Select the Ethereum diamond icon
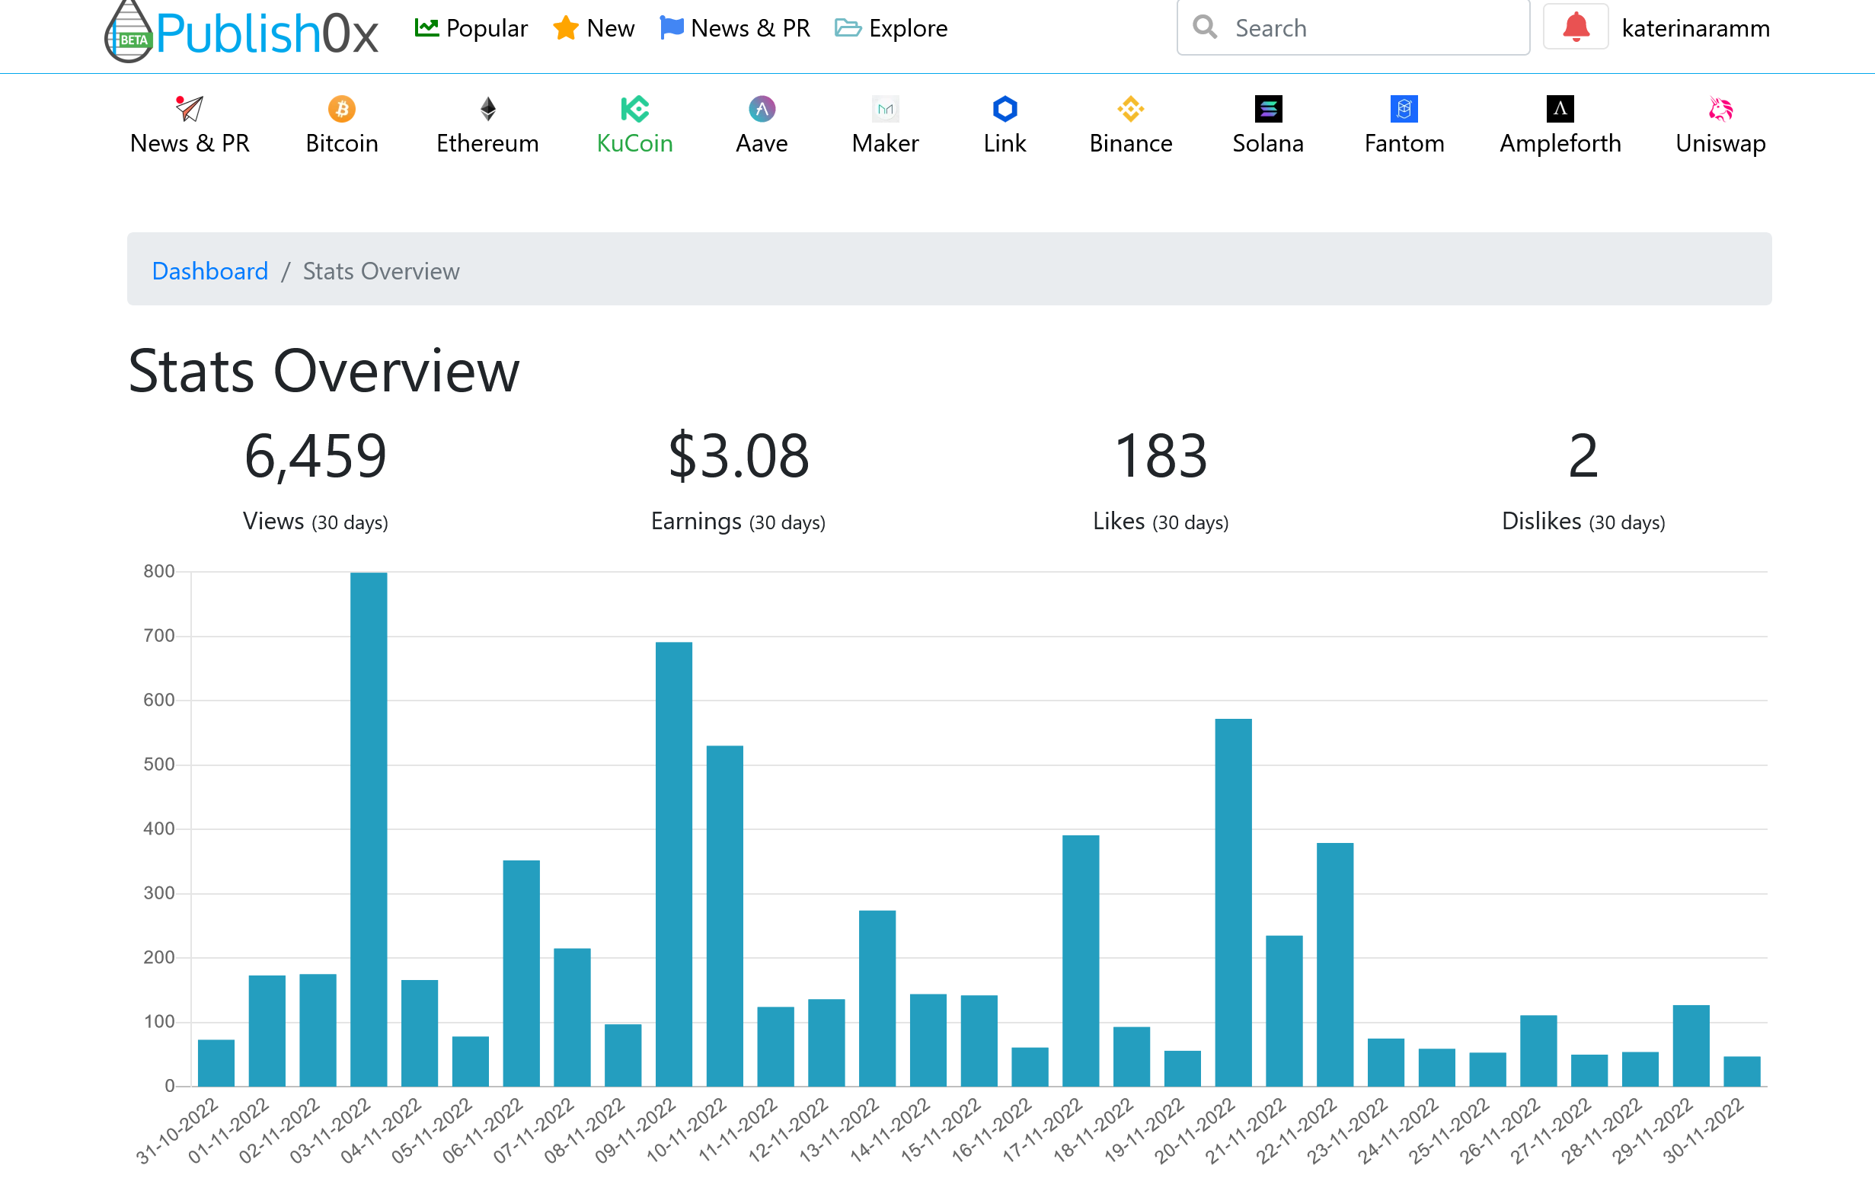Image resolution: width=1875 pixels, height=1194 pixels. (487, 109)
